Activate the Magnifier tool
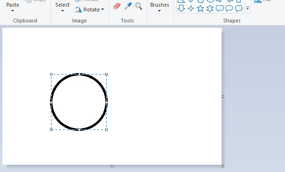The width and height of the screenshot is (285, 172). [139, 6]
